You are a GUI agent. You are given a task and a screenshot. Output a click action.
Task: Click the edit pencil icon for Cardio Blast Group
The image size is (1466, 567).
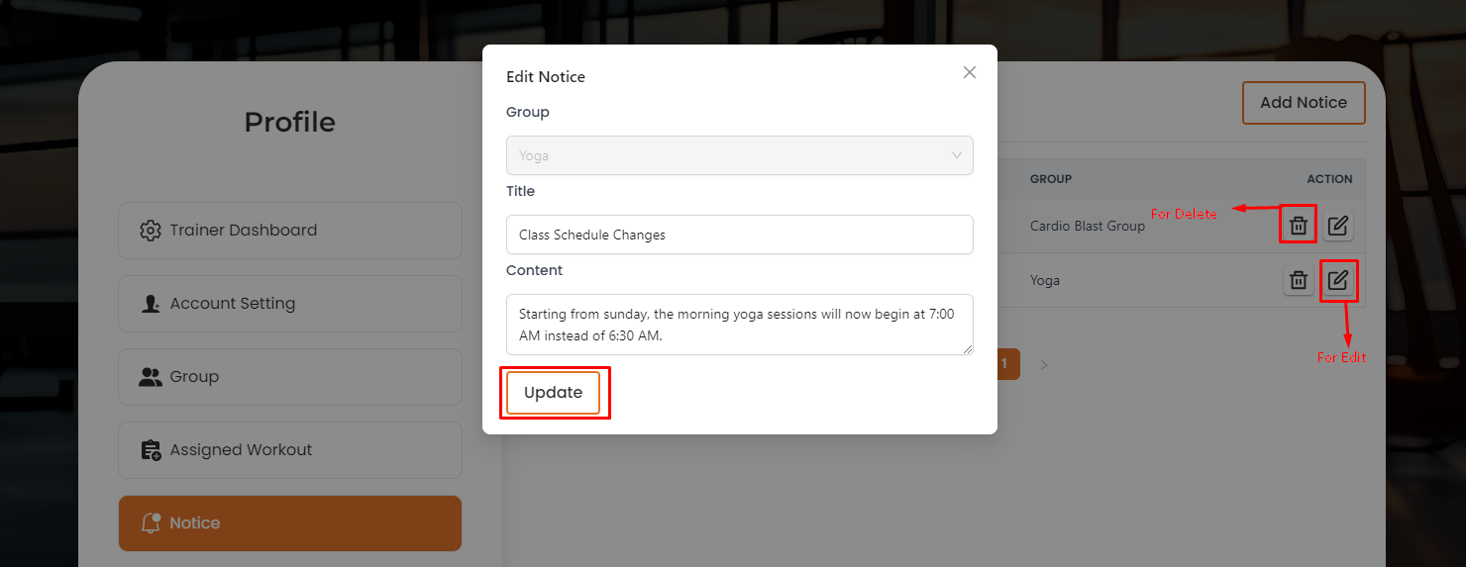1337,226
